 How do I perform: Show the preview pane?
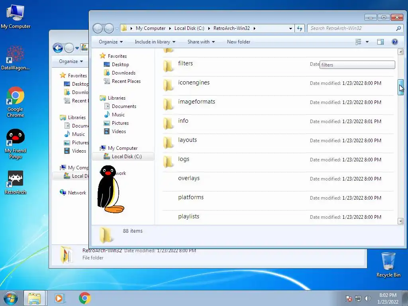point(381,42)
